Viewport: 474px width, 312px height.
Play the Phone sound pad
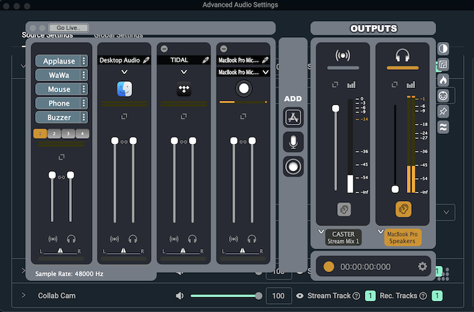click(58, 104)
